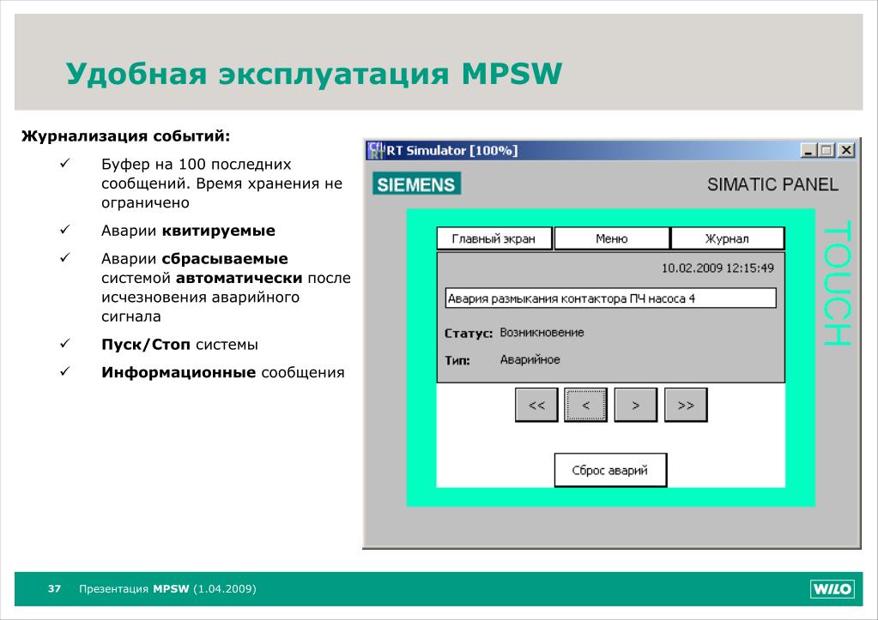Click the heading Журнализация событий:
The width and height of the screenshot is (878, 620).
(126, 136)
